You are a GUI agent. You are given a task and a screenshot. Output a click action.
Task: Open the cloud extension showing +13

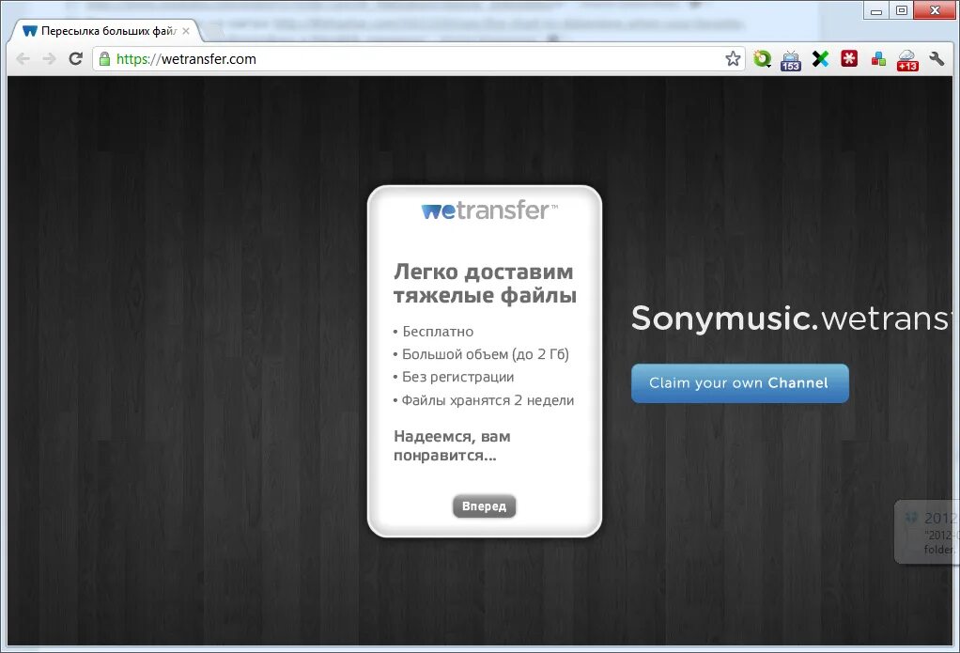[907, 60]
